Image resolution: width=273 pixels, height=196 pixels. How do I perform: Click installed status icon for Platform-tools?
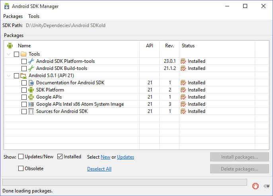tap(183, 61)
